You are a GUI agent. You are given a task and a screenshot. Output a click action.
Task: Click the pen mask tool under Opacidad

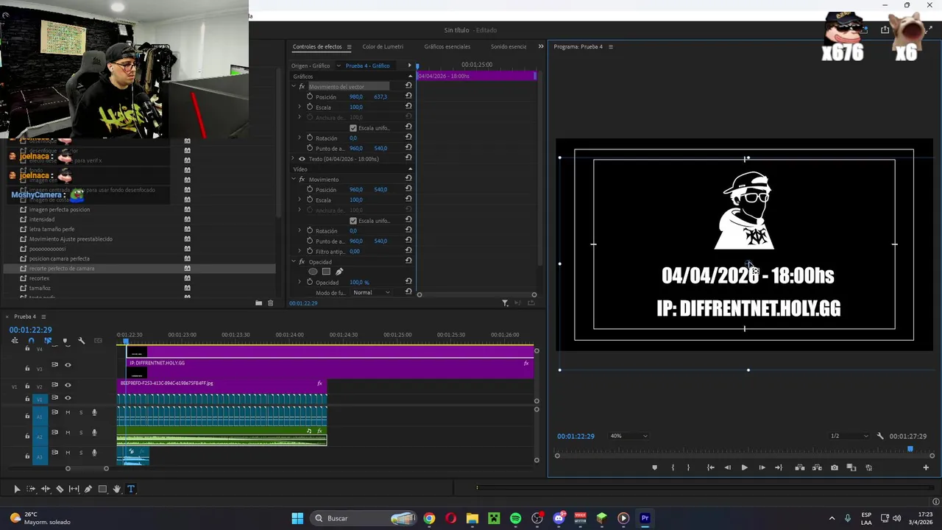pyautogui.click(x=339, y=272)
